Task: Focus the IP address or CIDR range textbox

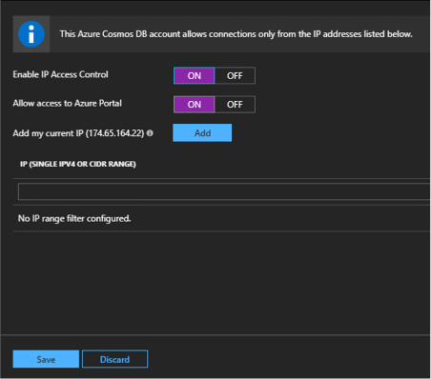Action: [x=224, y=191]
